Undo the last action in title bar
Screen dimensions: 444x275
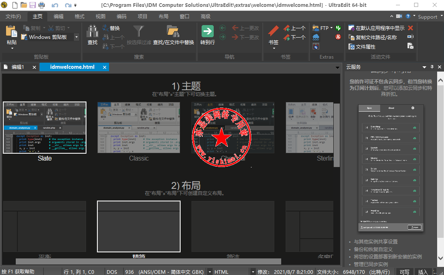pos(55,5)
